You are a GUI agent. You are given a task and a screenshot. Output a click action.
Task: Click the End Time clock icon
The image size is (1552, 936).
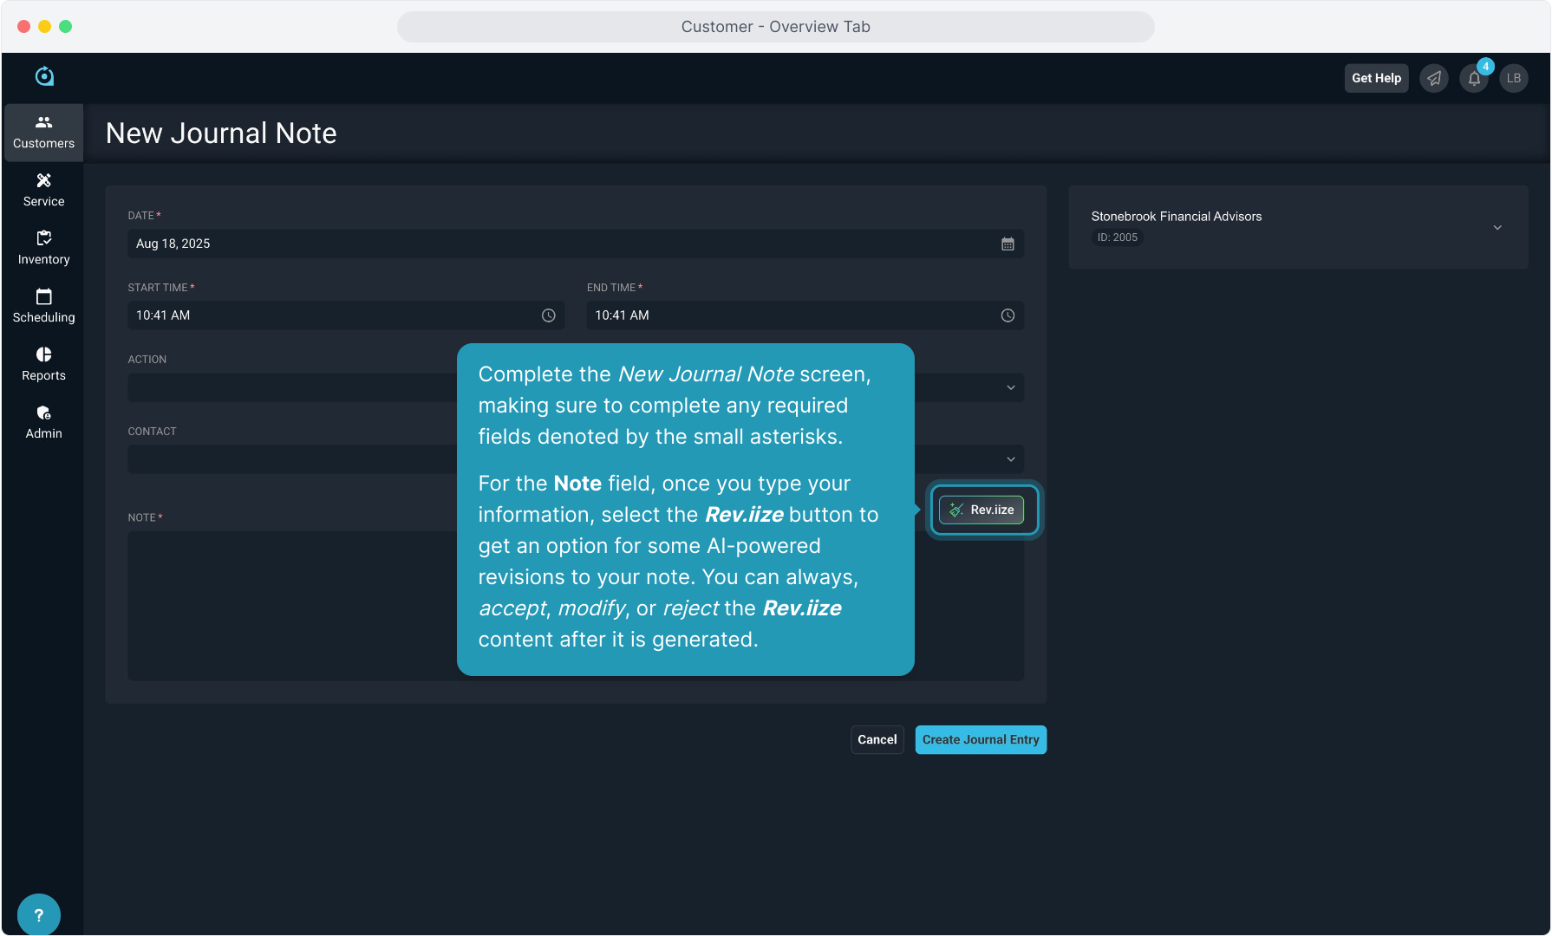click(1007, 316)
